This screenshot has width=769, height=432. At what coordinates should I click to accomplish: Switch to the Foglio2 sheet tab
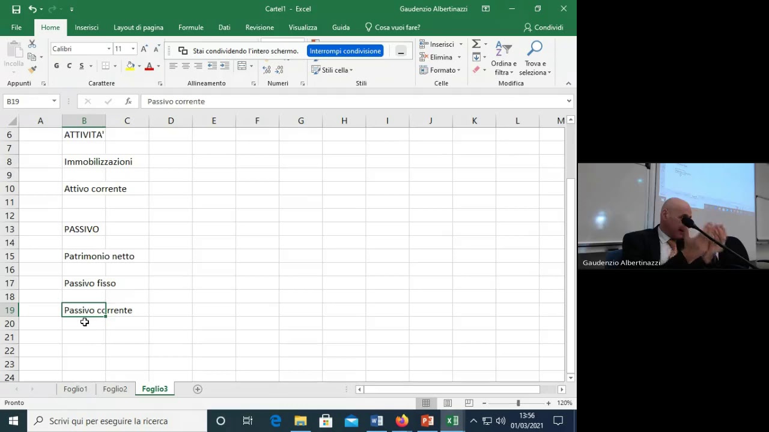tap(115, 389)
